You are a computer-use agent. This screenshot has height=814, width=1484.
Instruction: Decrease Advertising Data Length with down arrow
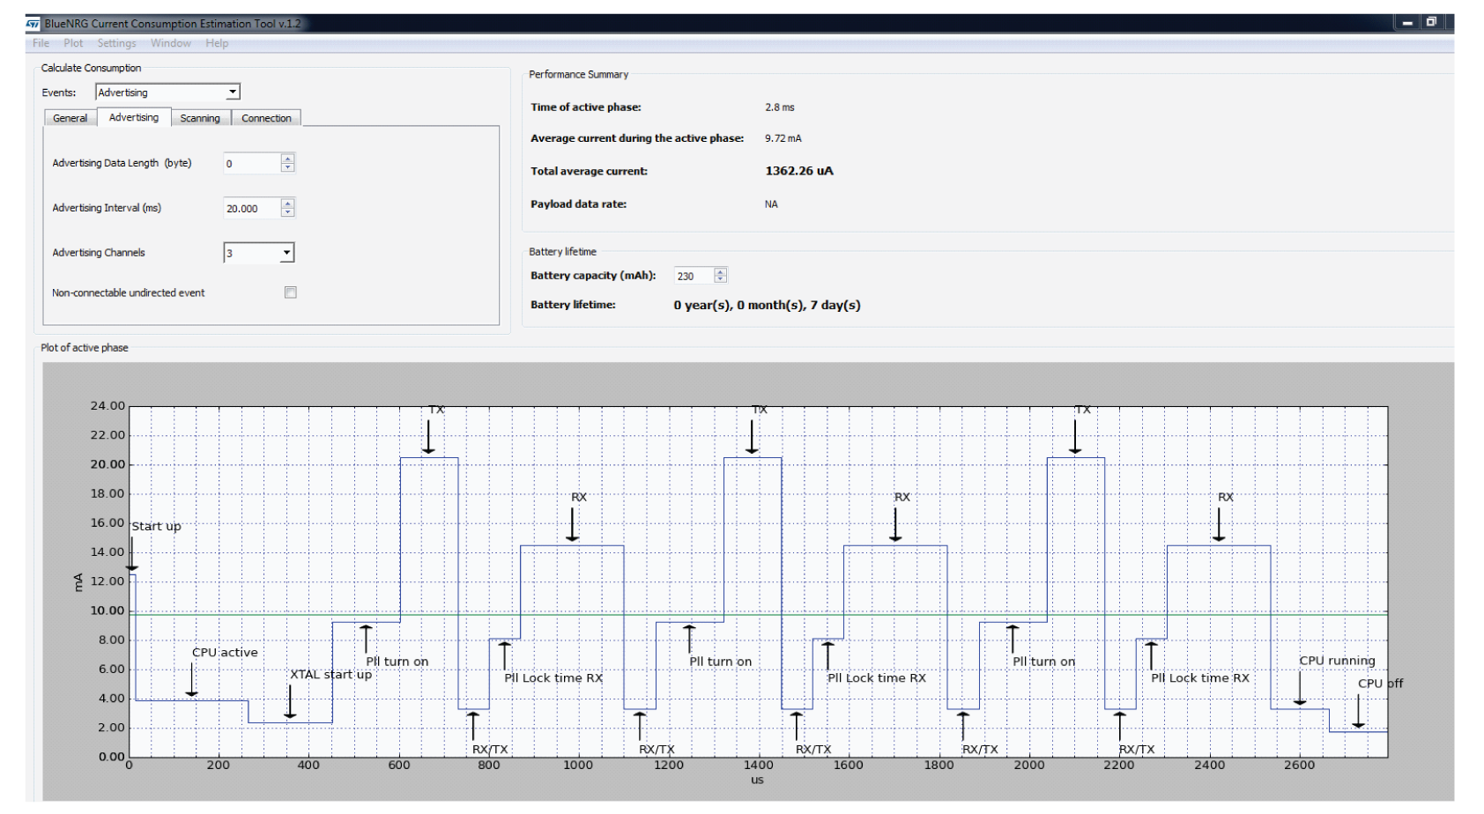(287, 167)
